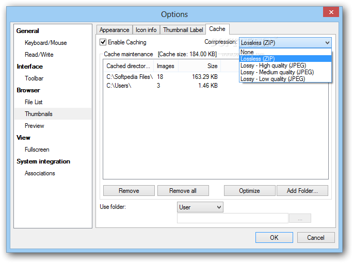353x263 pixels.
Task: Click the 163.29 KB size cell
Action: 205,77
